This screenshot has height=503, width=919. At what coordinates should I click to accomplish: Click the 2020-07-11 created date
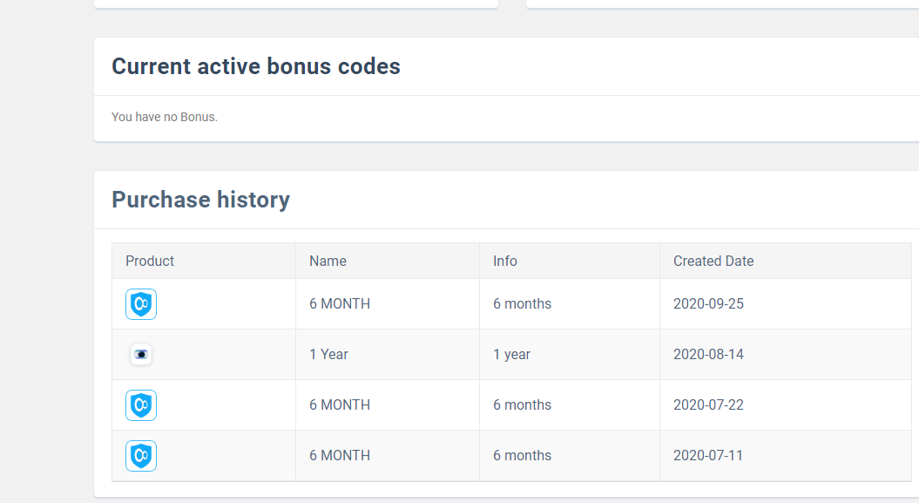pyautogui.click(x=708, y=456)
